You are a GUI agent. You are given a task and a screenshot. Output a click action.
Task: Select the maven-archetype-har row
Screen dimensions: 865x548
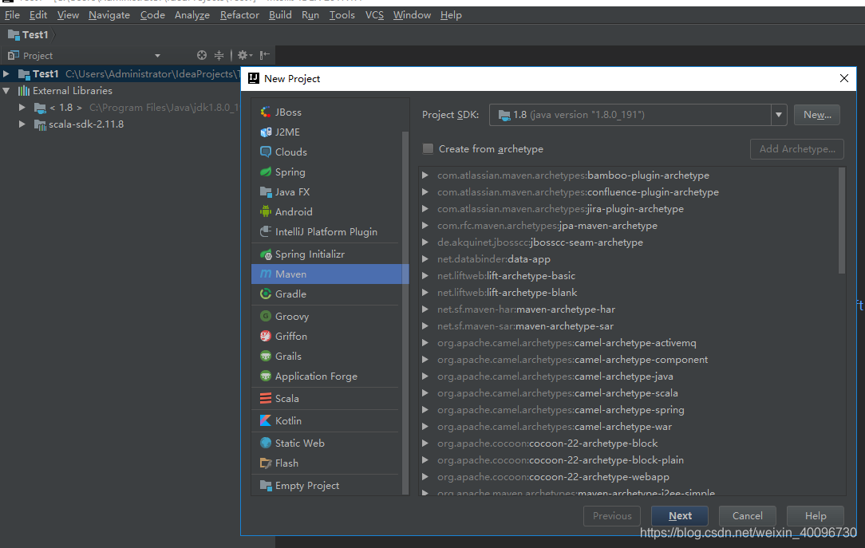pos(629,309)
